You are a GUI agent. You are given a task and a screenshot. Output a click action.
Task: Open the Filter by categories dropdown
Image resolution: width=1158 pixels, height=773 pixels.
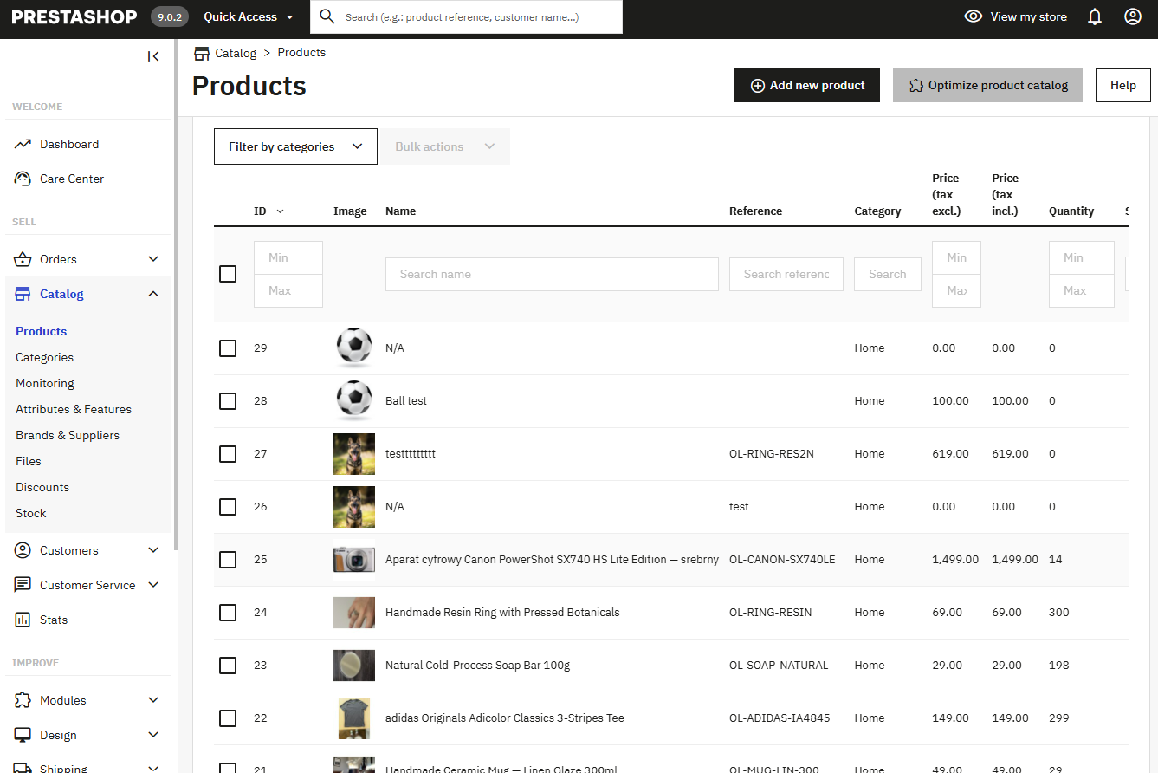[295, 146]
